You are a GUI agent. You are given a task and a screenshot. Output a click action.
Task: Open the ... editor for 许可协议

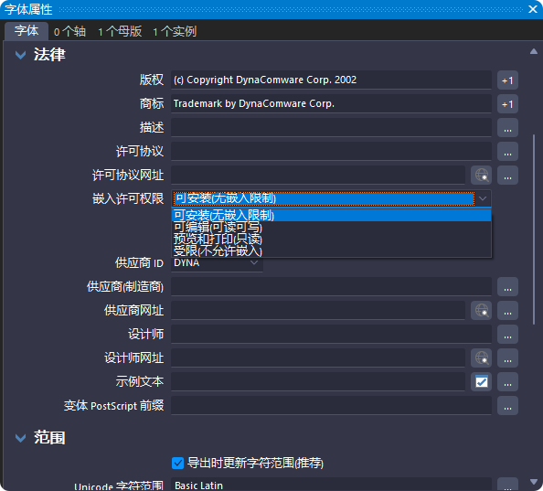[x=507, y=151]
